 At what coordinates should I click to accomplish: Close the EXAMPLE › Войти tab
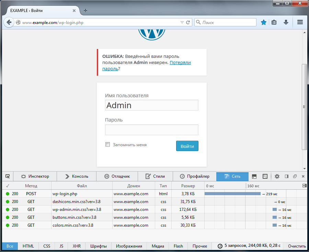click(74, 11)
